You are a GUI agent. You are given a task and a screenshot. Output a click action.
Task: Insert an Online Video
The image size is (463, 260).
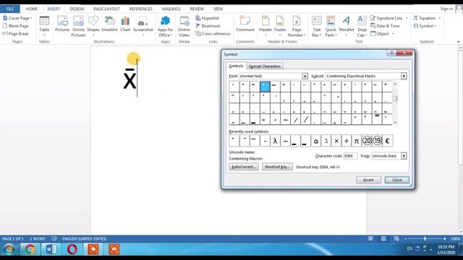(184, 26)
